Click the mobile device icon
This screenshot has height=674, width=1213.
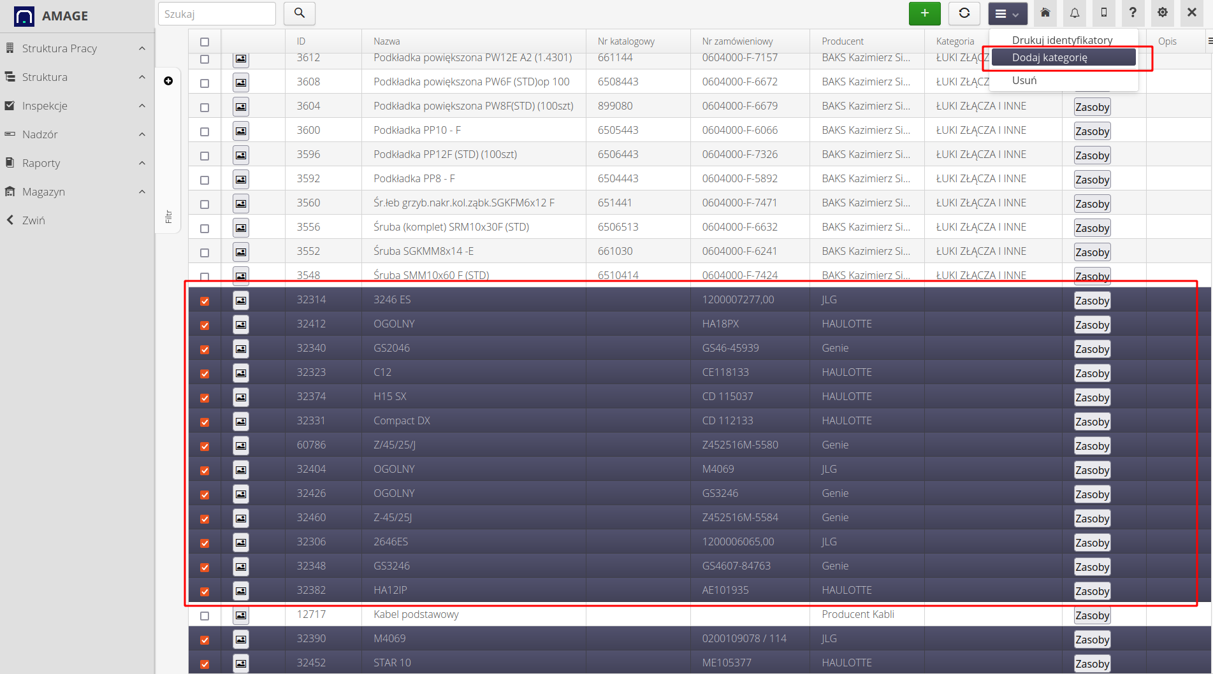(1104, 13)
